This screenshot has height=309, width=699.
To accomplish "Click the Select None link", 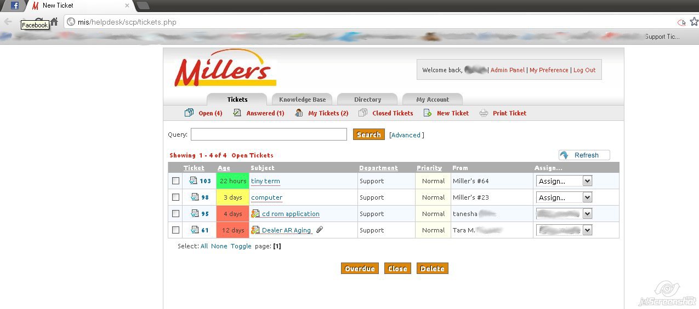I will (219, 246).
